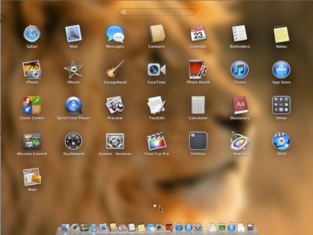313x235 pixels.
Task: Launch Photo Booth from the Launchpad grid
Action: tap(198, 69)
